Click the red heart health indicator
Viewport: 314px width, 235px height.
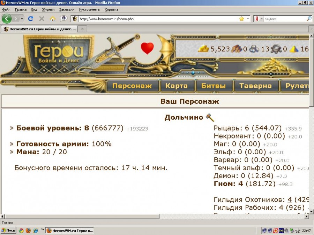pos(147,48)
